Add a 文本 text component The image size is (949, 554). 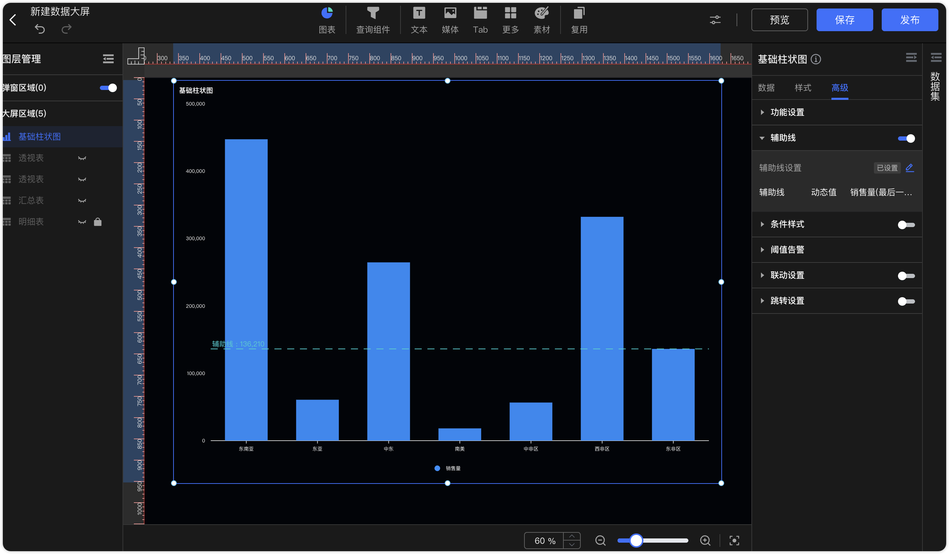pyautogui.click(x=419, y=20)
